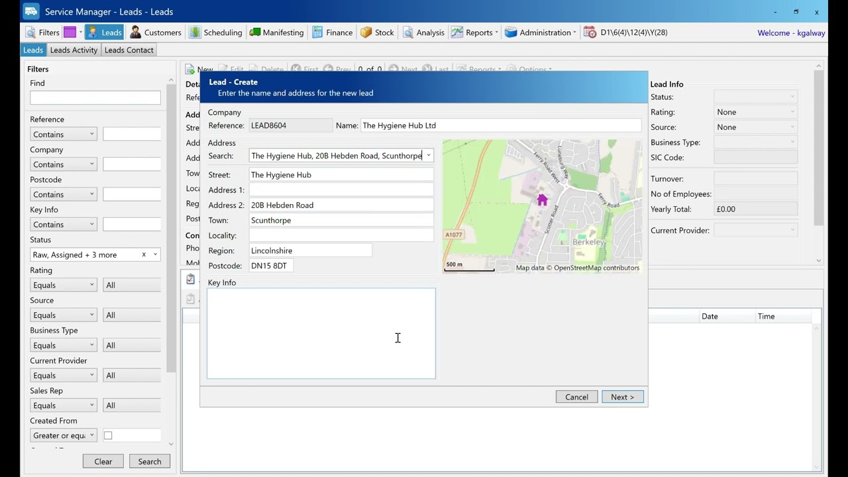Open the Reference filter Contains dropdown
The image size is (848, 477).
click(64, 134)
